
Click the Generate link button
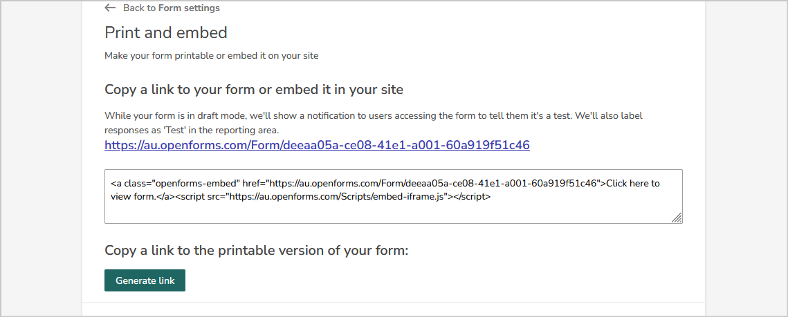(145, 280)
